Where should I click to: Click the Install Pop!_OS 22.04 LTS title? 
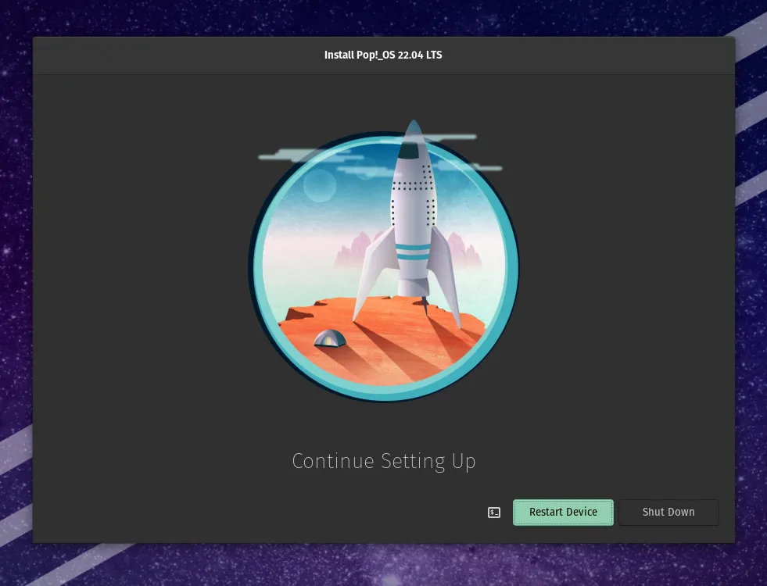[383, 55]
